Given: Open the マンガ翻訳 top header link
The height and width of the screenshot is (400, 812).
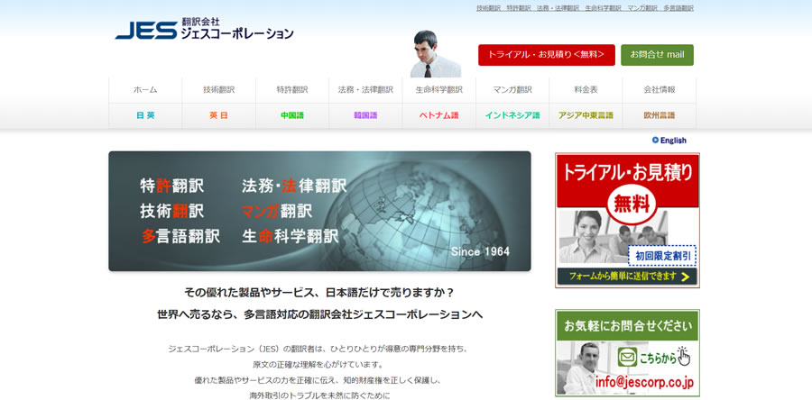Looking at the screenshot, I should [x=642, y=8].
